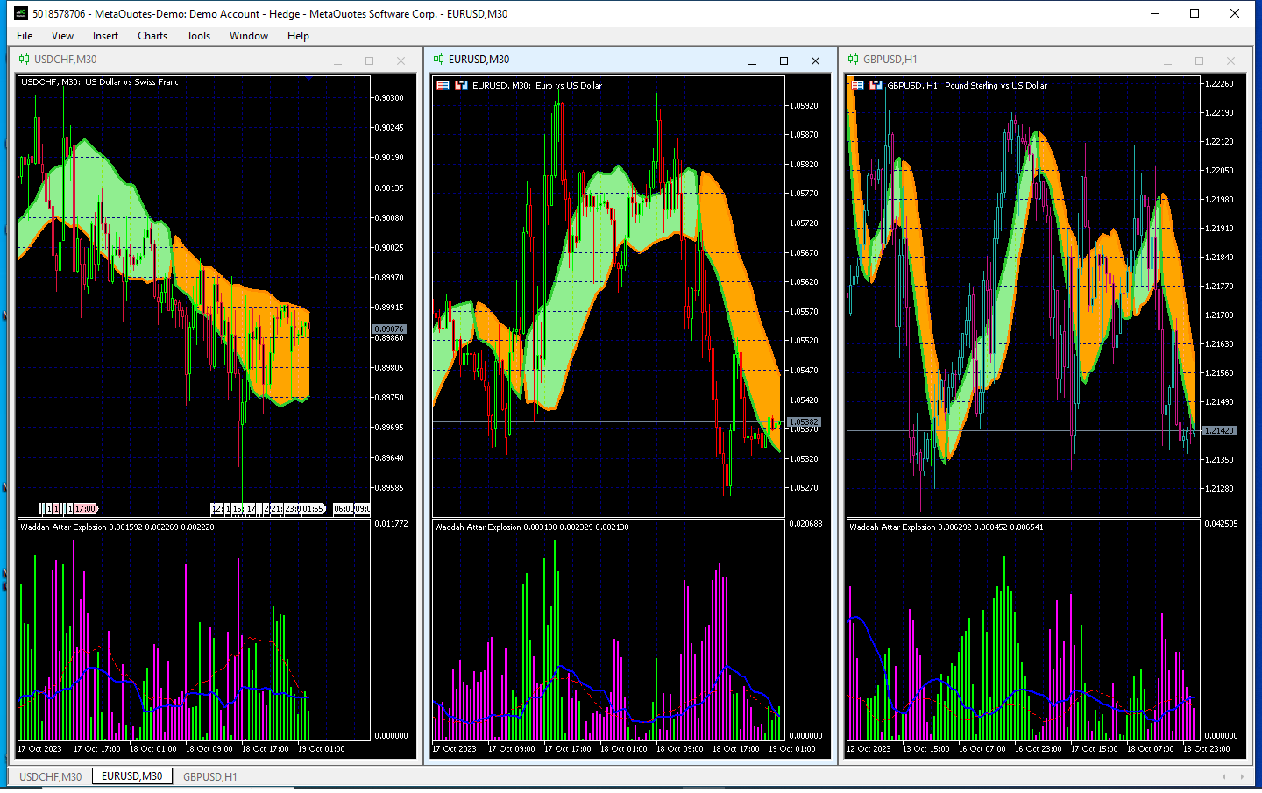
Task: Switch to the GBPUSD,H1 bottom tab
Action: click(x=210, y=776)
